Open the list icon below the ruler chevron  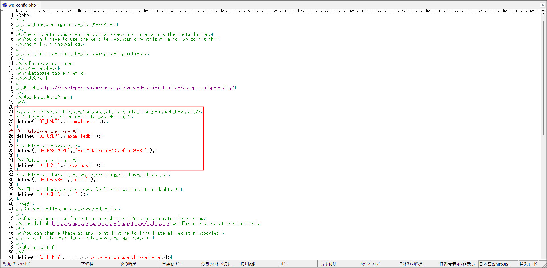click(543, 14)
